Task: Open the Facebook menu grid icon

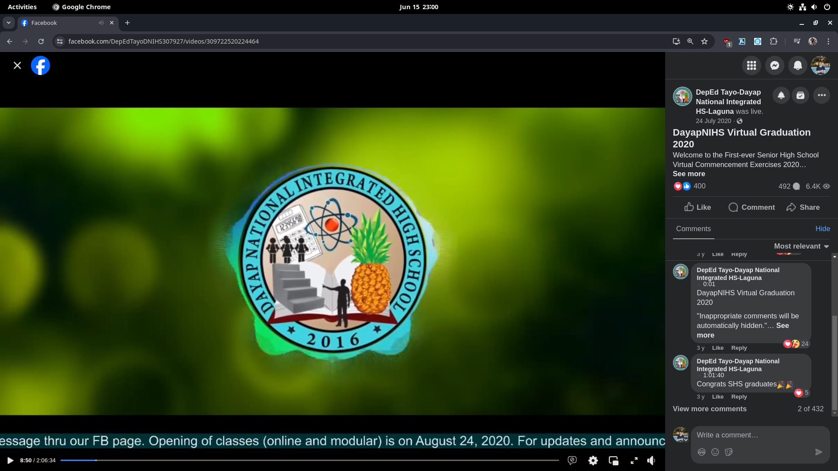Action: (752, 65)
